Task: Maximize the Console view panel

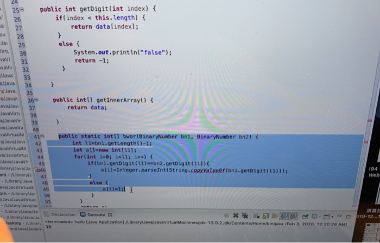Action: pyautogui.click(x=349, y=216)
